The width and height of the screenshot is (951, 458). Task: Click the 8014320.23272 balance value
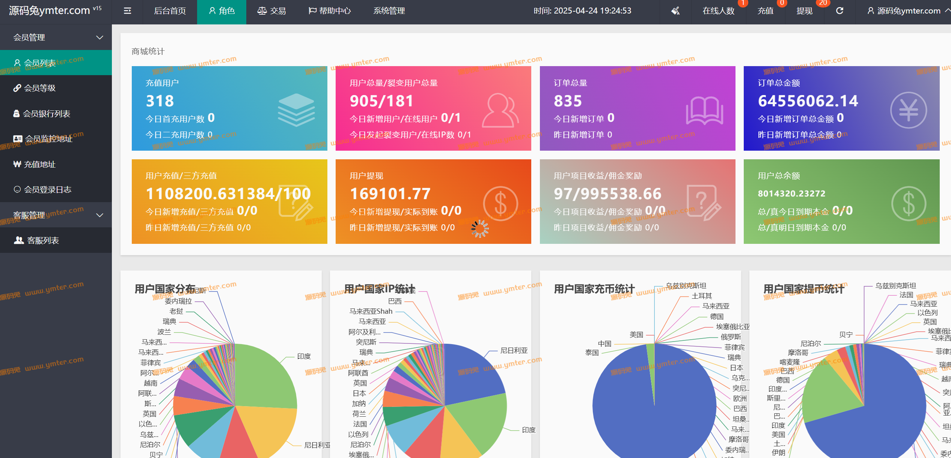pos(791,193)
